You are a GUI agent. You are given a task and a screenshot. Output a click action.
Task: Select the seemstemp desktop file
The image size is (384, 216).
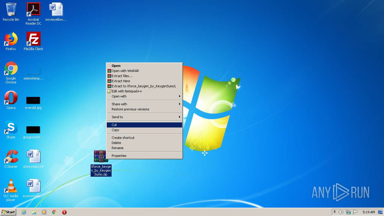[33, 74]
